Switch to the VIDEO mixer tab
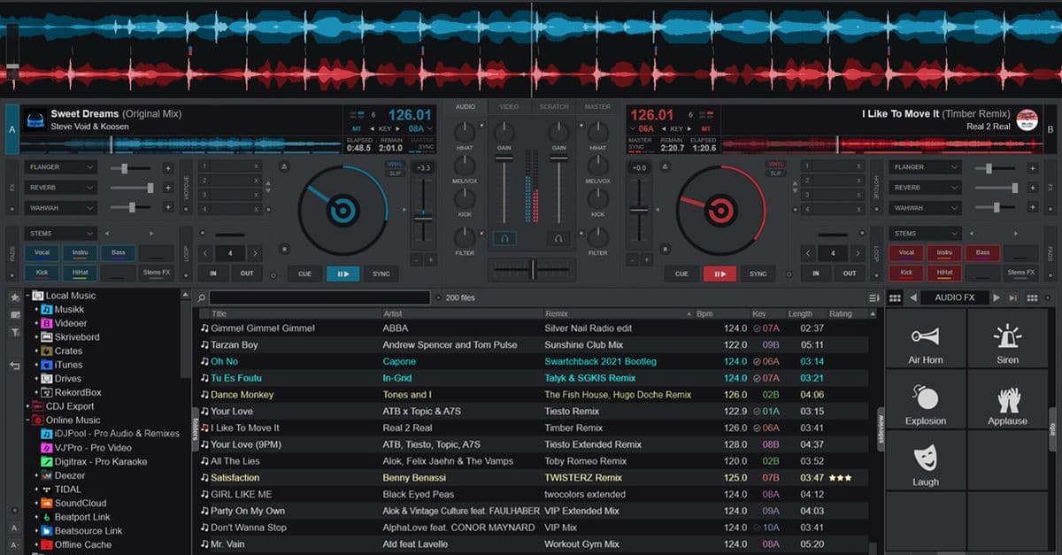 pyautogui.click(x=509, y=106)
